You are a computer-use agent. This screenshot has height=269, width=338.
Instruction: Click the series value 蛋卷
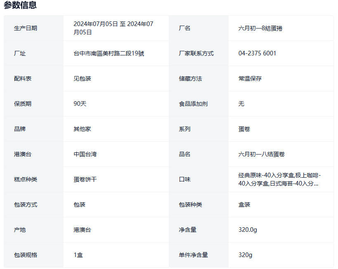[244, 129]
